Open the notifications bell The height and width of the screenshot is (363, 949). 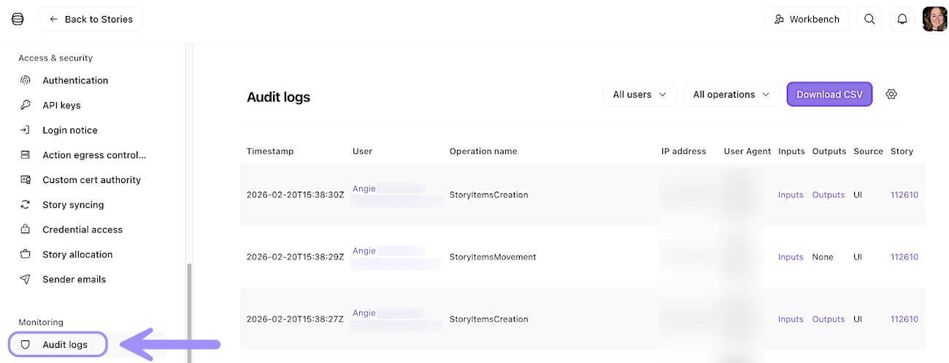[902, 20]
